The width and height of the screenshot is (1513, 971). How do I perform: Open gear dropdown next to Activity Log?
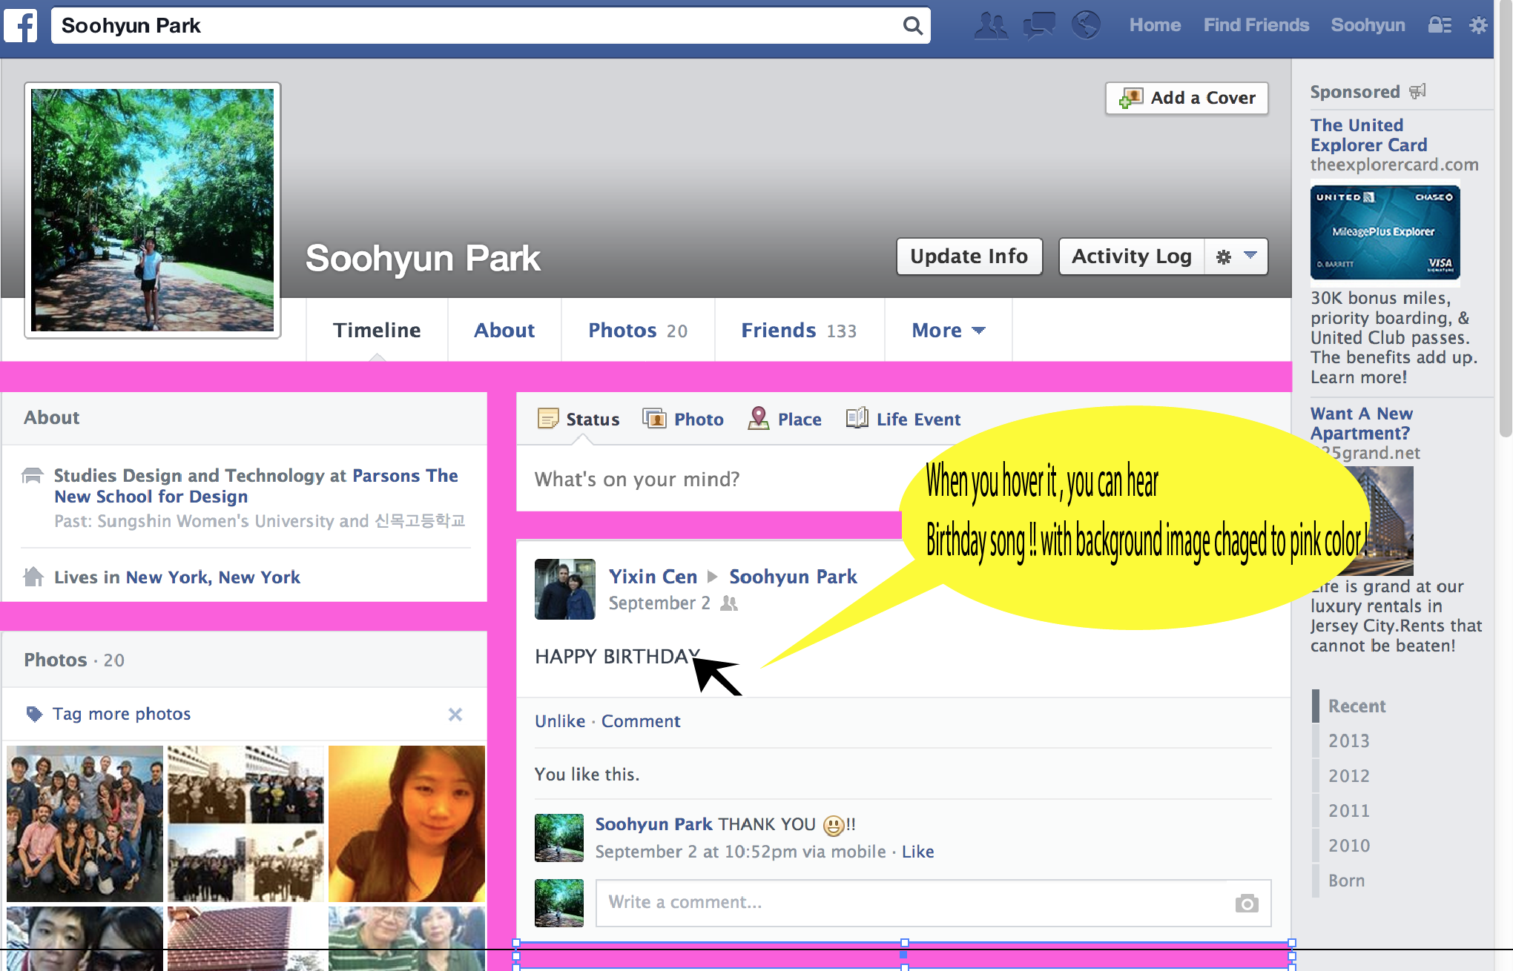(x=1236, y=256)
